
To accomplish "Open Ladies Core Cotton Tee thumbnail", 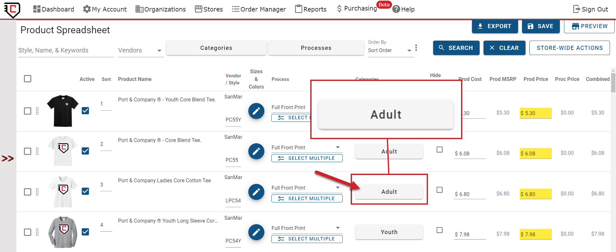I will click(63, 192).
